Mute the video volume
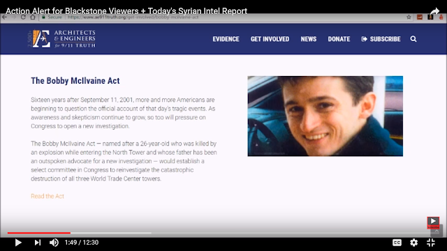Image resolution: width=447 pixels, height=251 pixels. coord(54,243)
